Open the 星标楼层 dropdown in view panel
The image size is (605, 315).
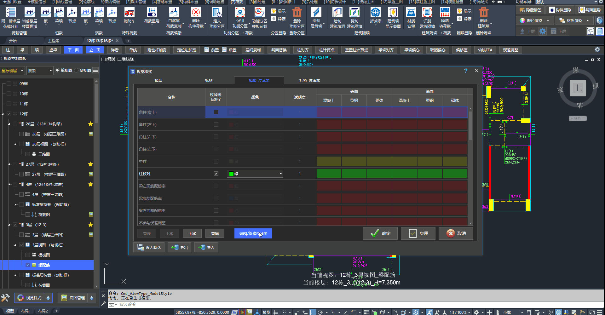[x=13, y=71]
